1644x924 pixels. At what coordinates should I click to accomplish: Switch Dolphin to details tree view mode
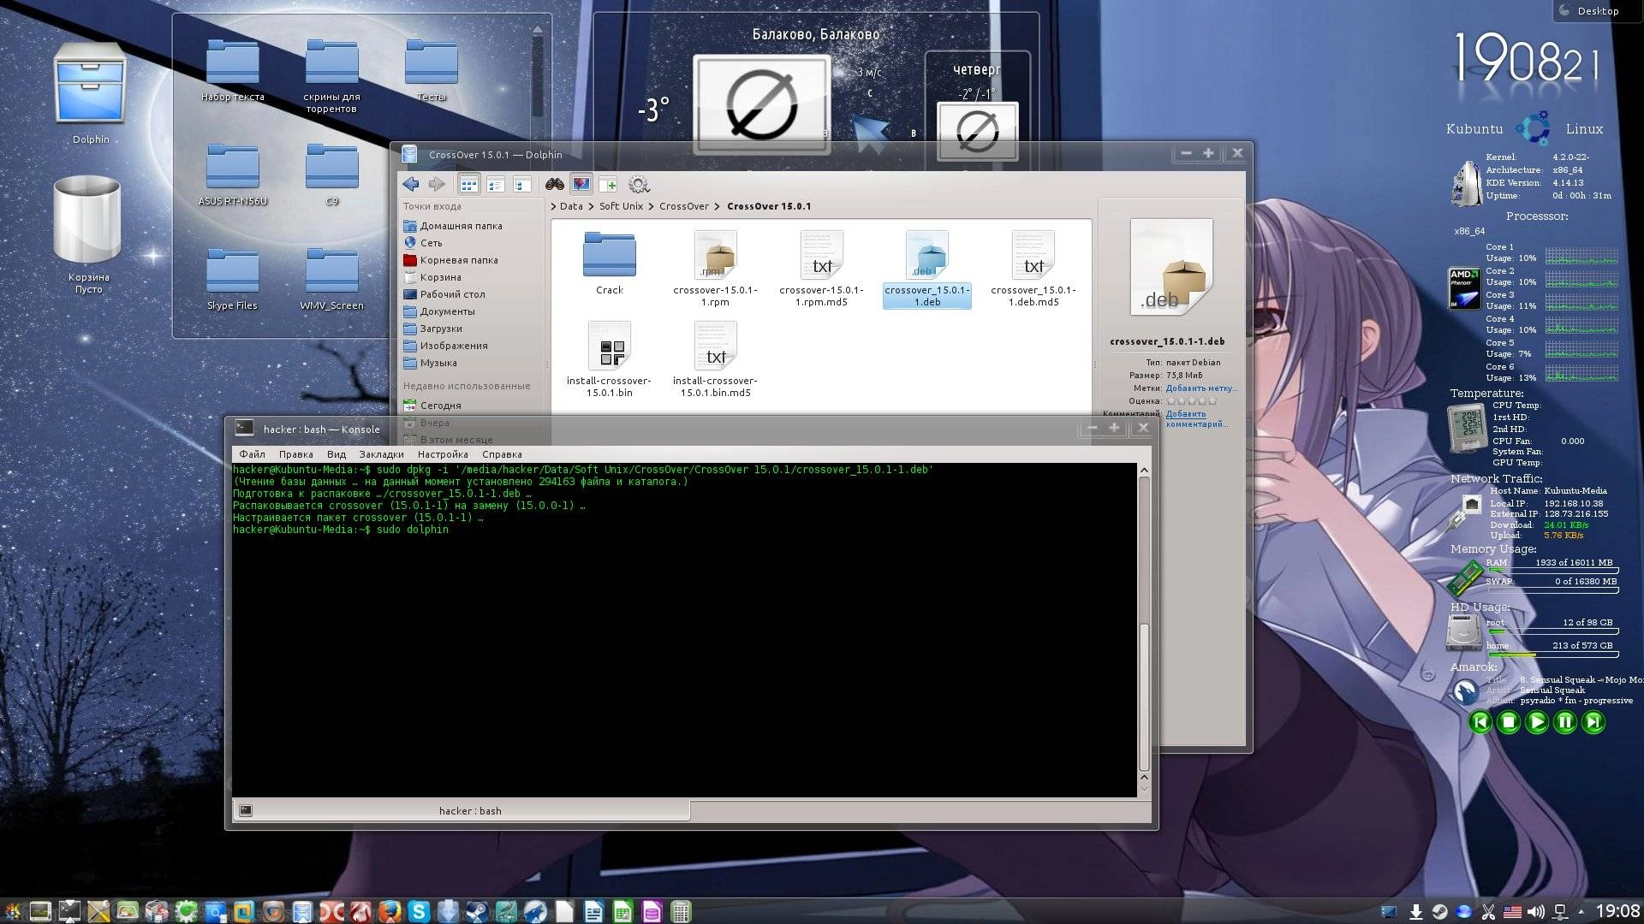tap(521, 184)
